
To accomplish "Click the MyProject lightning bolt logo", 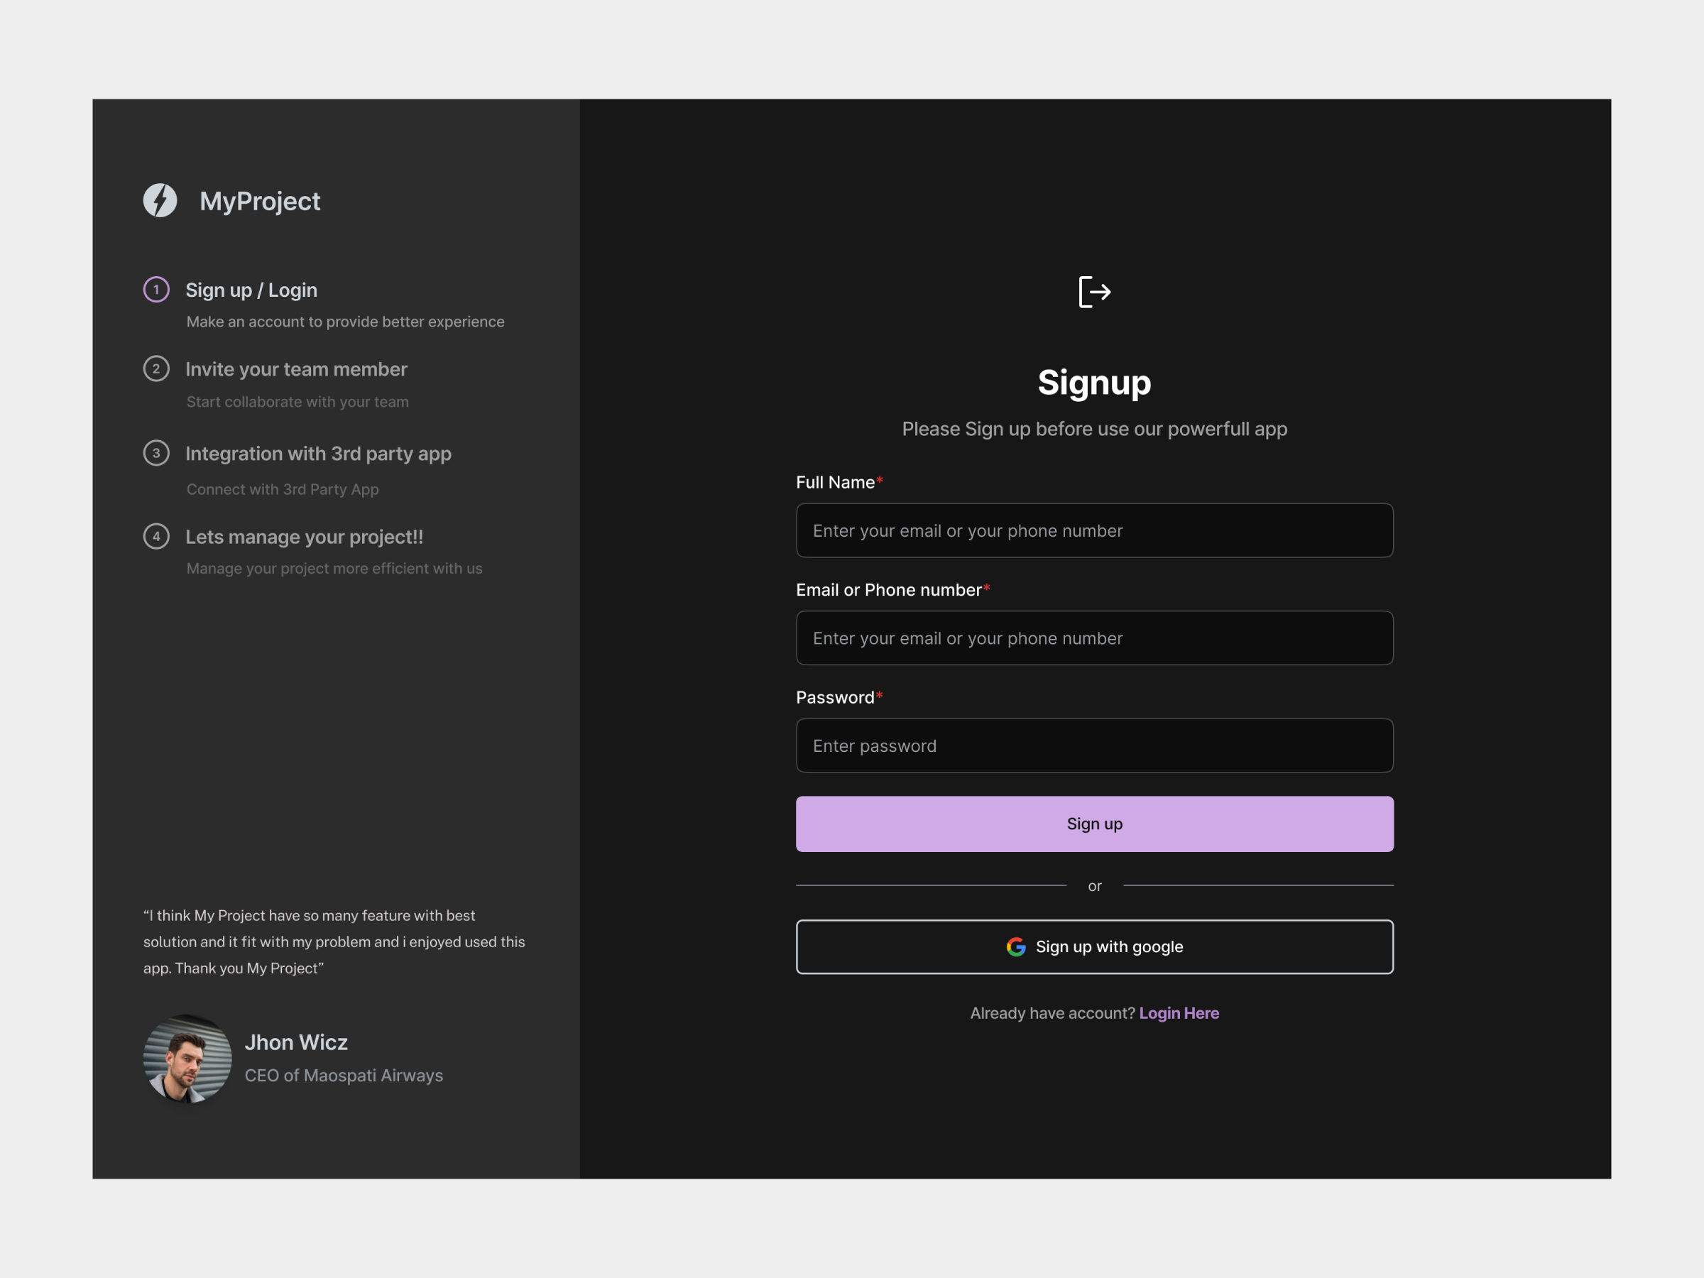I will tap(160, 201).
